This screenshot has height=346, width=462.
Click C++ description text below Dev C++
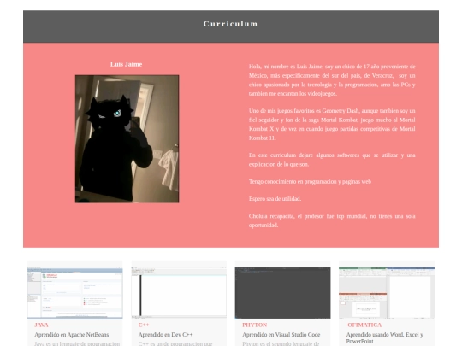[175, 343]
